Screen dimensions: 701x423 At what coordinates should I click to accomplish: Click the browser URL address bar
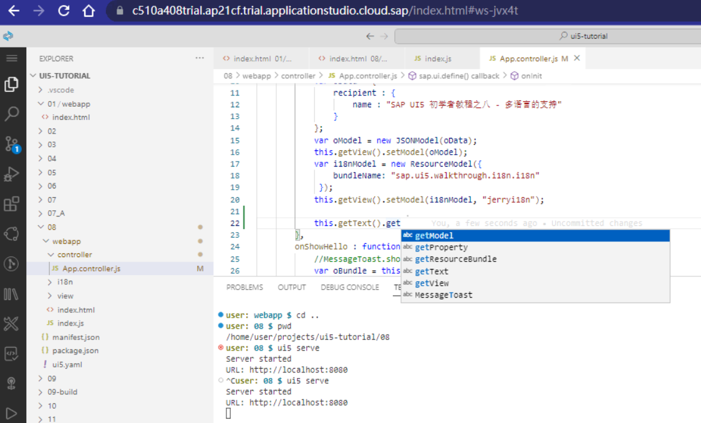pos(325,11)
